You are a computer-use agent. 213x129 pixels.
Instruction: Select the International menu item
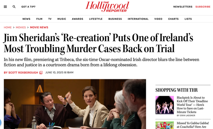tap(138, 19)
